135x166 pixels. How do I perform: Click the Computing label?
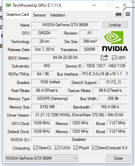pyautogui.click(x=21, y=148)
